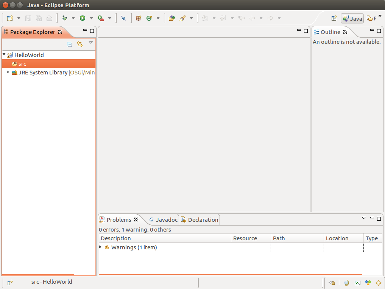The height and width of the screenshot is (289, 385).
Task: Switch to the Java perspective
Action: 352,19
